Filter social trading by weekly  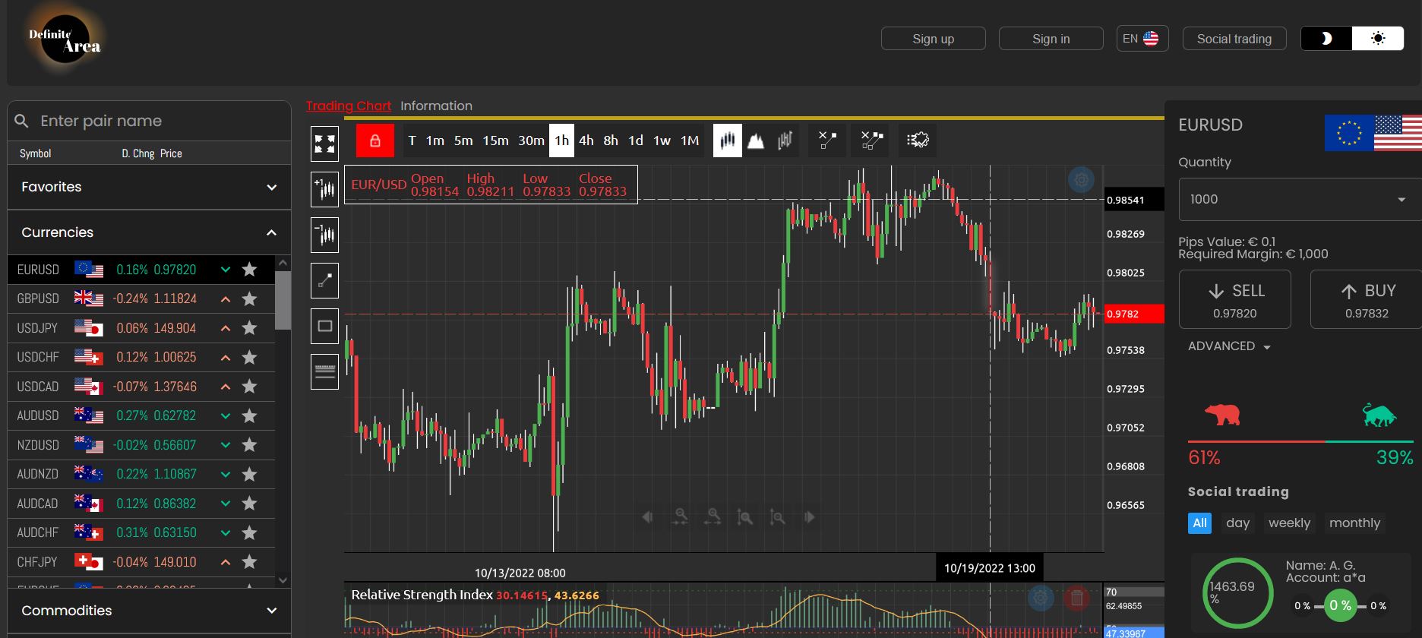coord(1289,523)
